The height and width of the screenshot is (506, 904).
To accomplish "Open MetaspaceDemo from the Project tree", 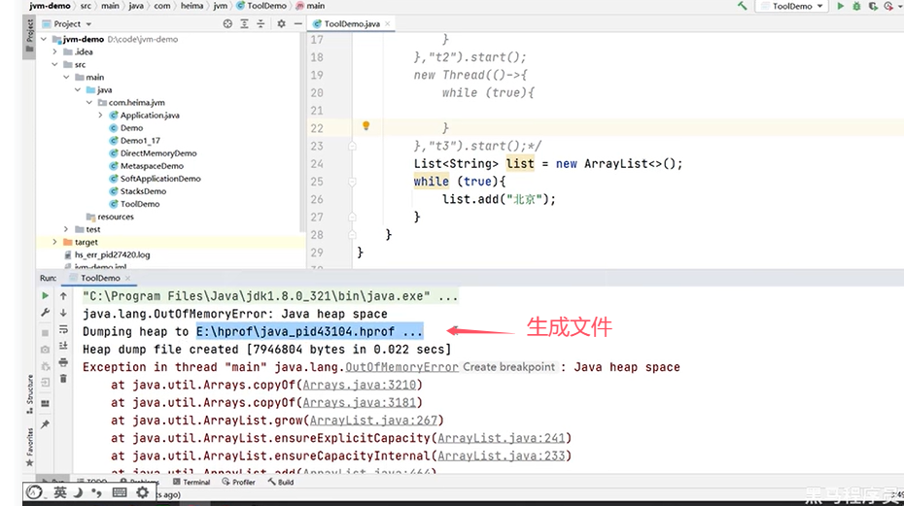I will [152, 166].
